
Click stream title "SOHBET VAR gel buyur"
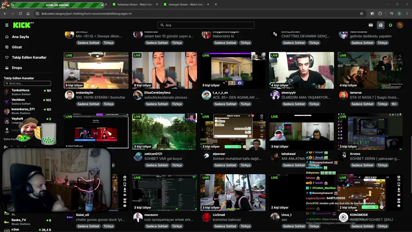[163, 159]
